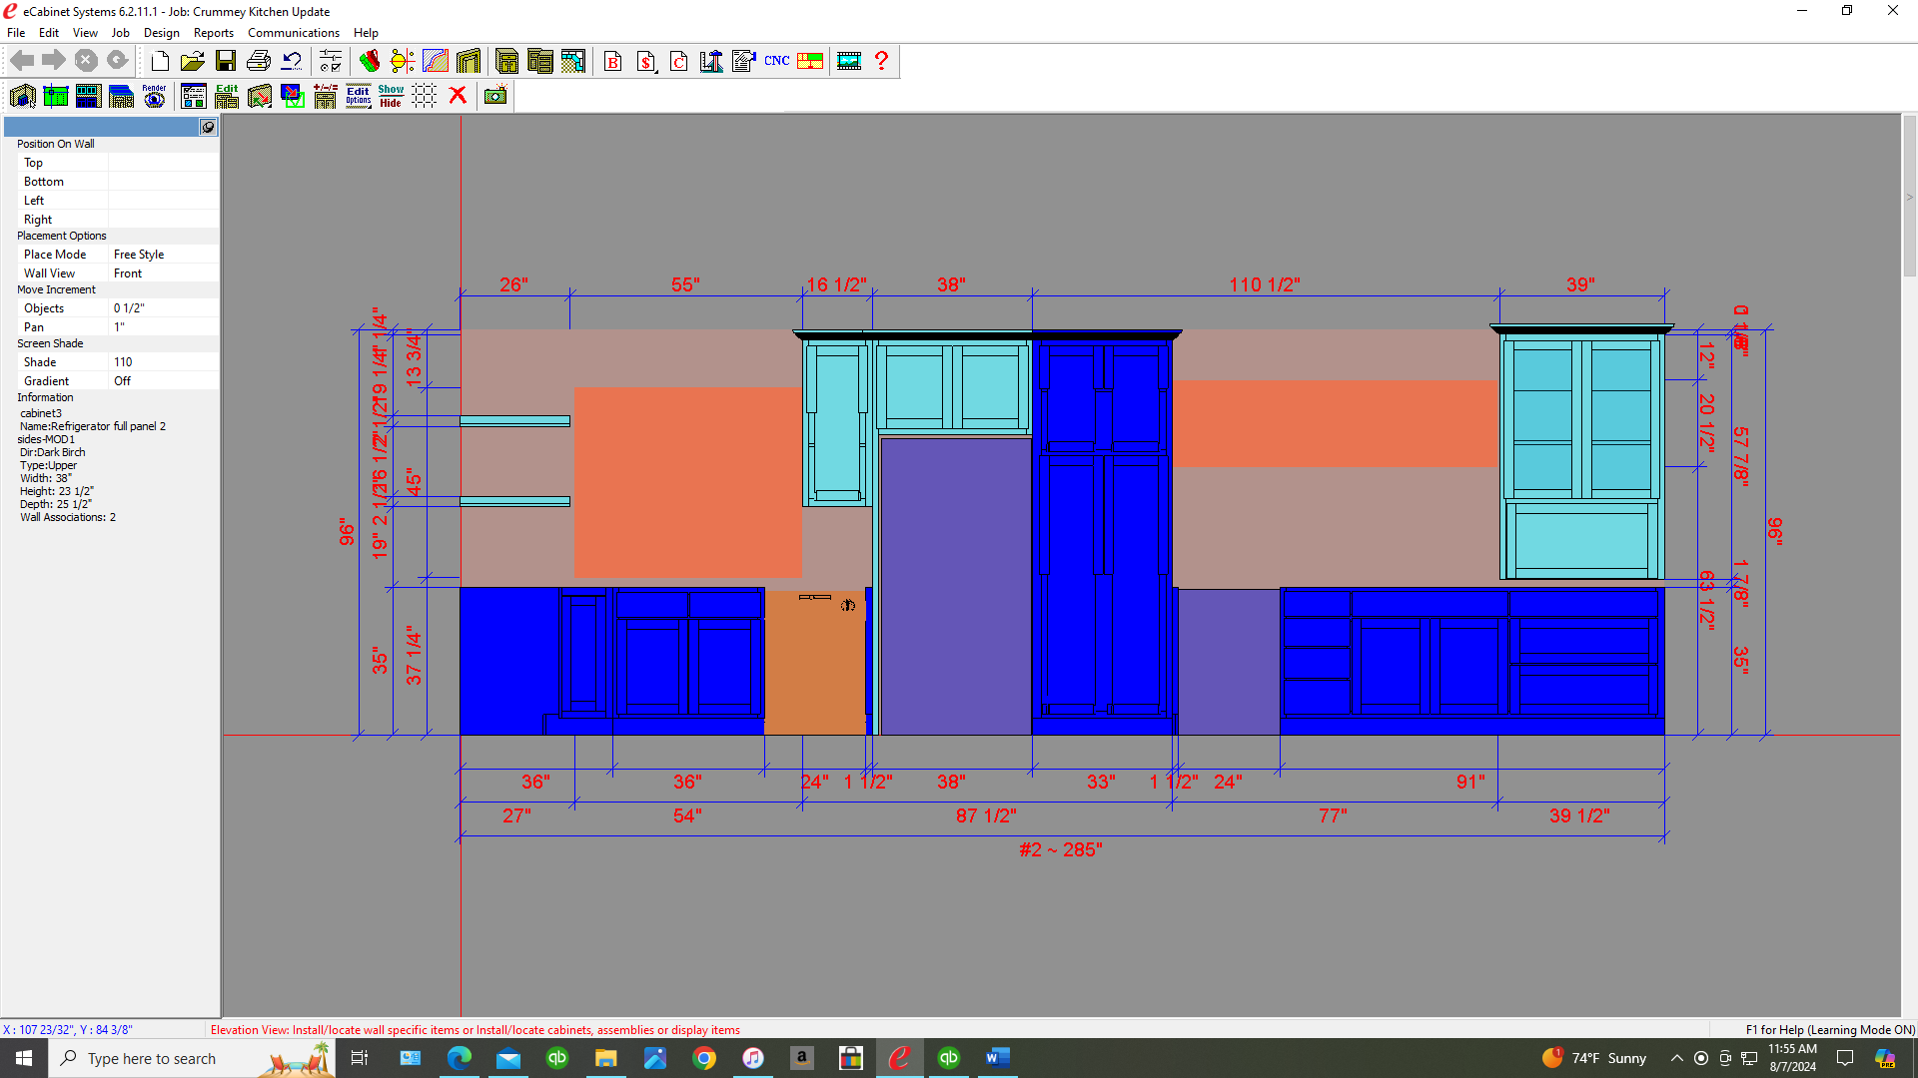
Task: Toggle the pin icon on properties panel
Action: click(208, 127)
